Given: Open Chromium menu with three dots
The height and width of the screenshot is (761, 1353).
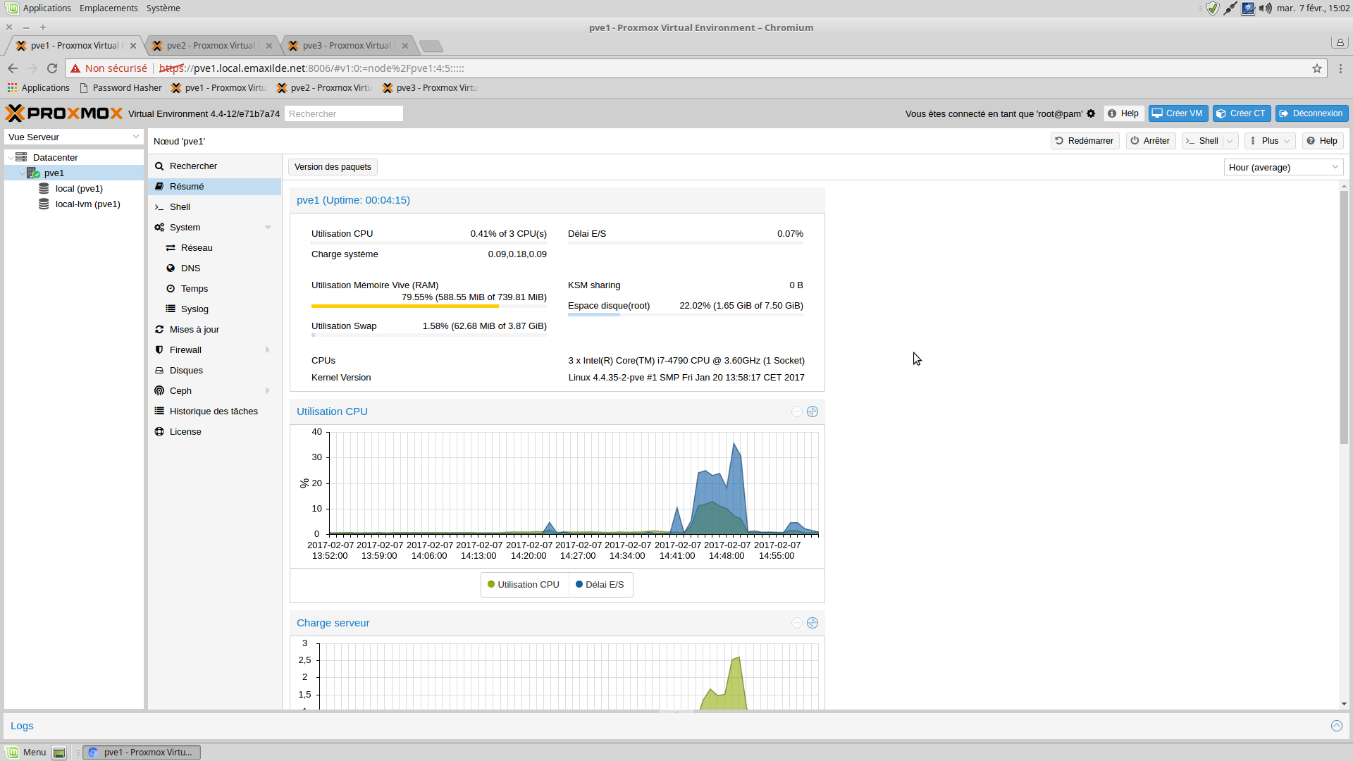Looking at the screenshot, I should point(1340,68).
